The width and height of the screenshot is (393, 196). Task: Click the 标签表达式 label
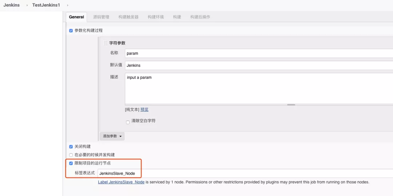85,173
